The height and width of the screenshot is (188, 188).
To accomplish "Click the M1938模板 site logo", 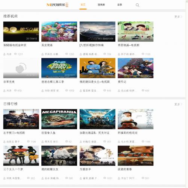I will tap(58, 5).
